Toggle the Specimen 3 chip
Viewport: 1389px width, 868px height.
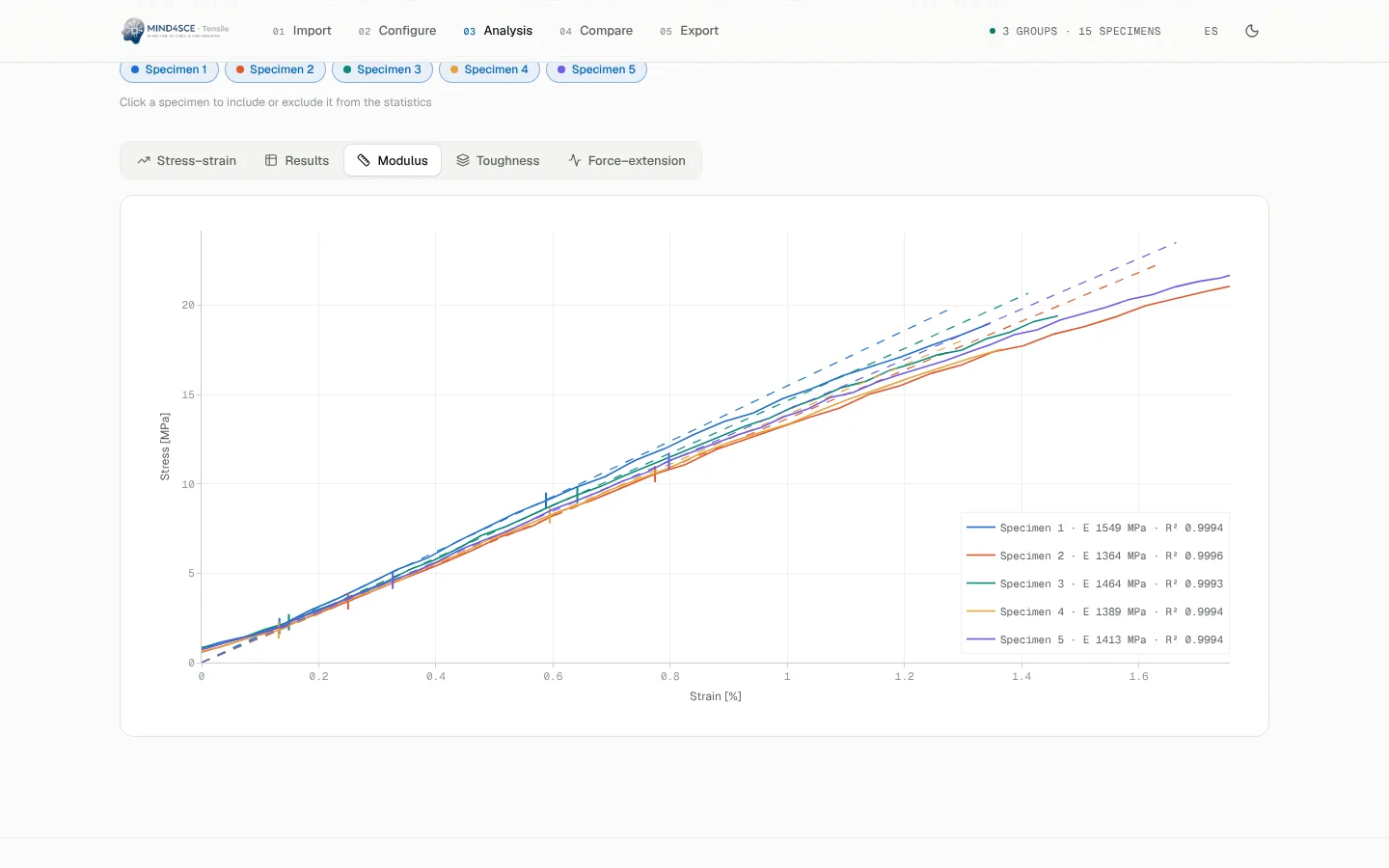click(x=382, y=69)
